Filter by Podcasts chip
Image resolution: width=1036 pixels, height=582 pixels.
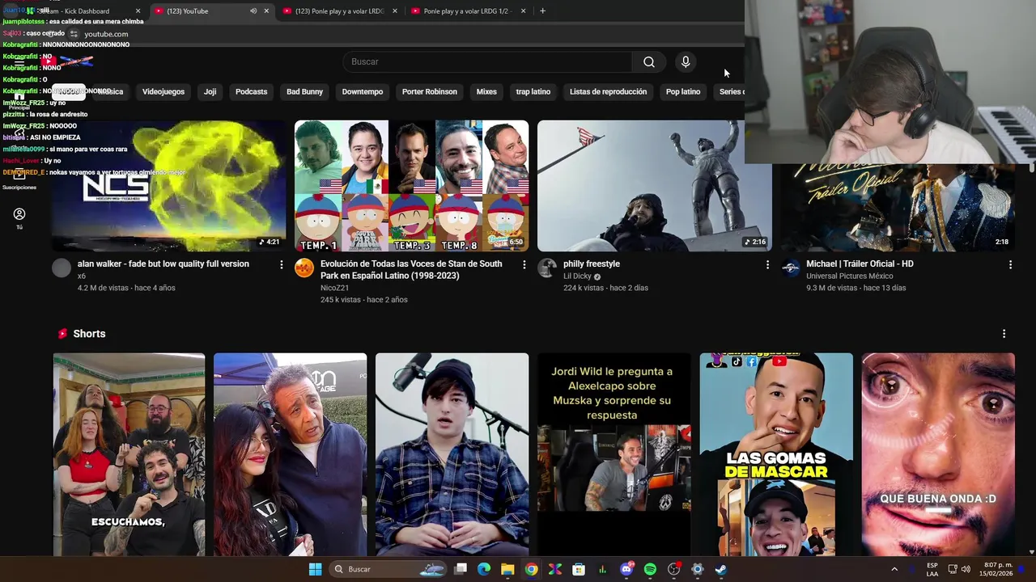251,91
